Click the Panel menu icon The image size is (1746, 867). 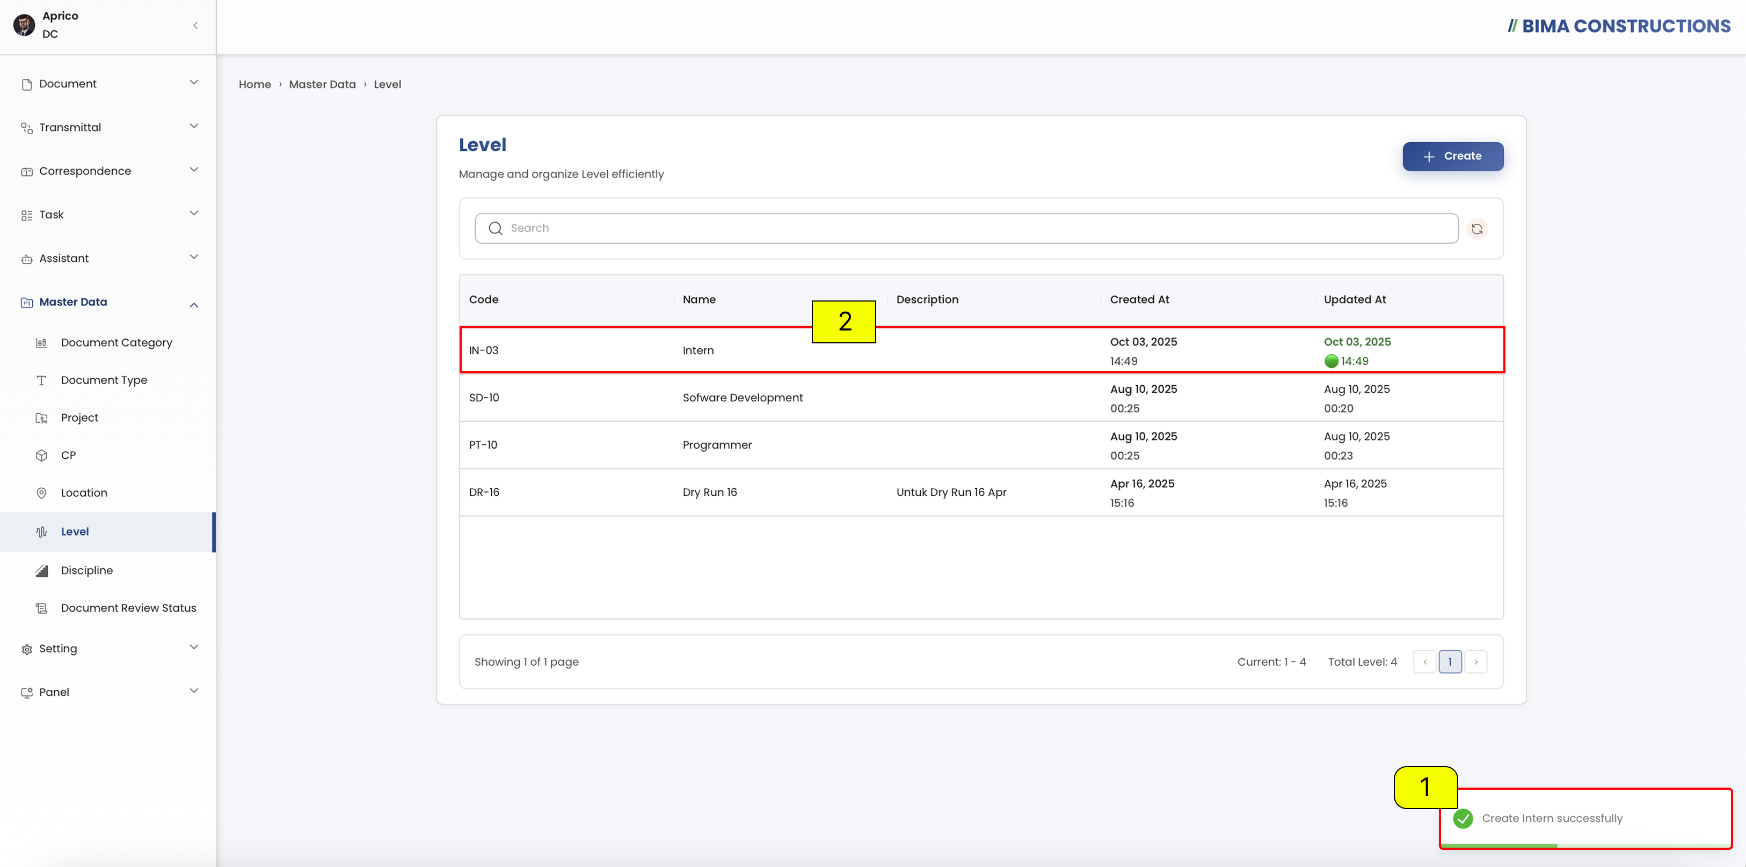point(27,693)
